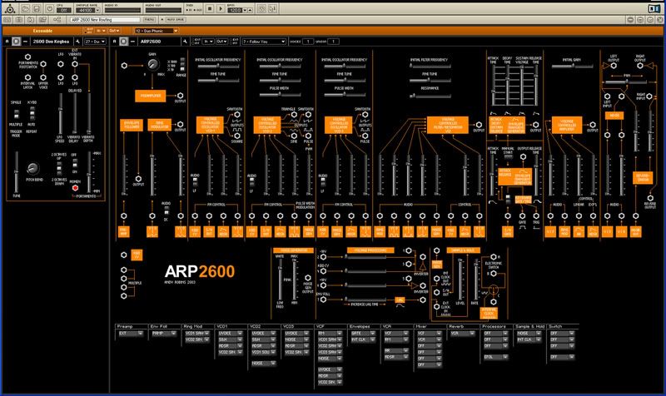This screenshot has width=666, height=396.
Task: Click the red Momentary portamento button
Action: [75, 188]
